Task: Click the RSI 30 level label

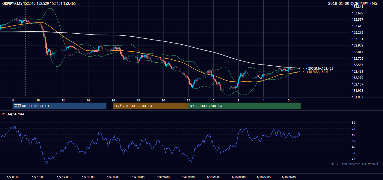Action: 353,153
